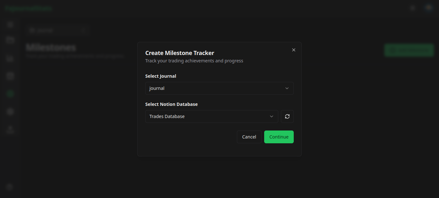Clear the journal search with the X
This screenshot has width=439, height=198.
click(x=84, y=30)
